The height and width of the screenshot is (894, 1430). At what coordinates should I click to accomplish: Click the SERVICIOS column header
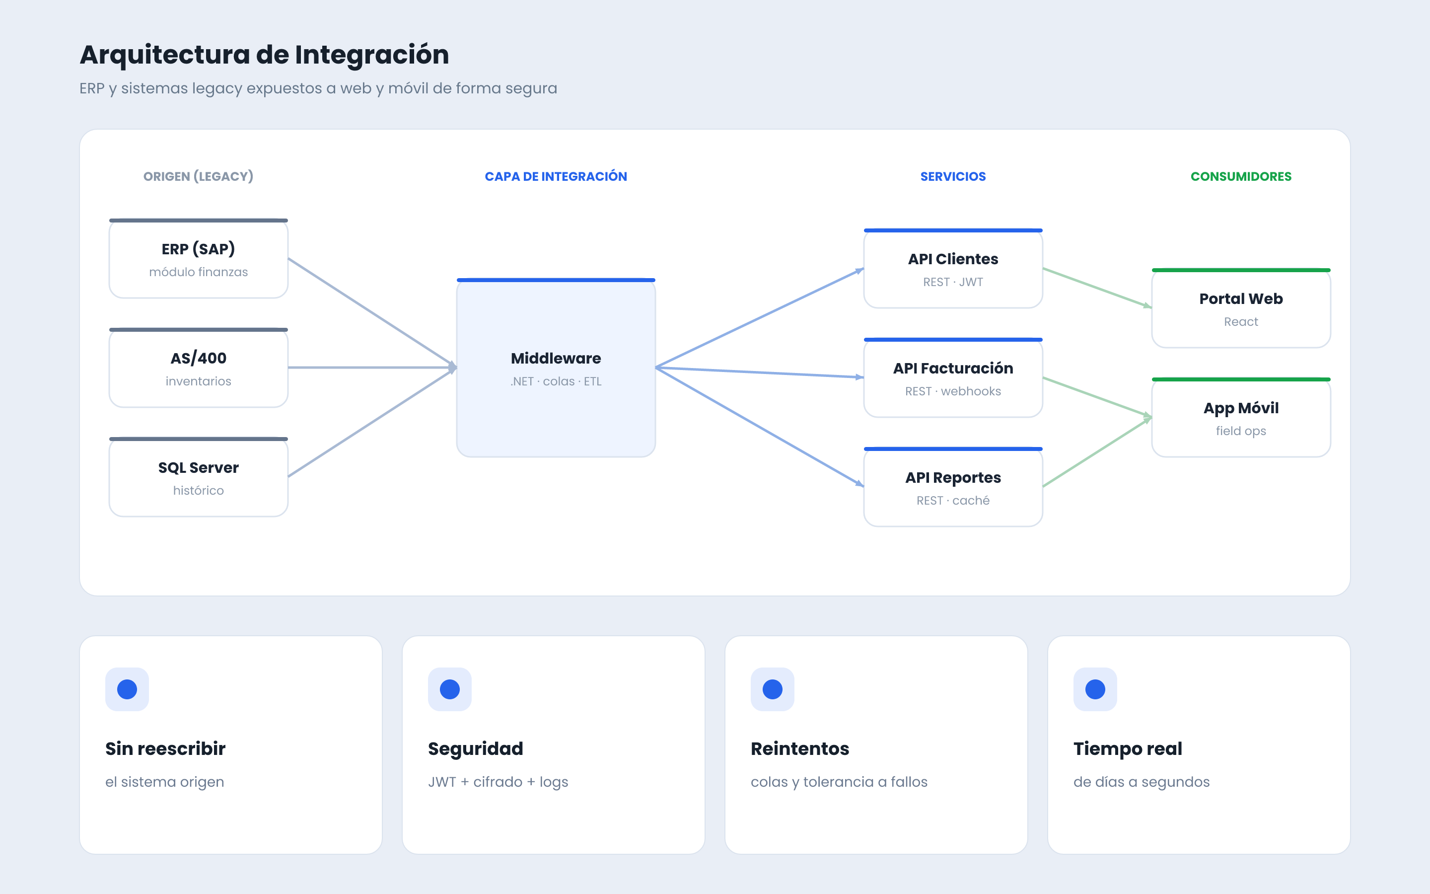(x=953, y=176)
